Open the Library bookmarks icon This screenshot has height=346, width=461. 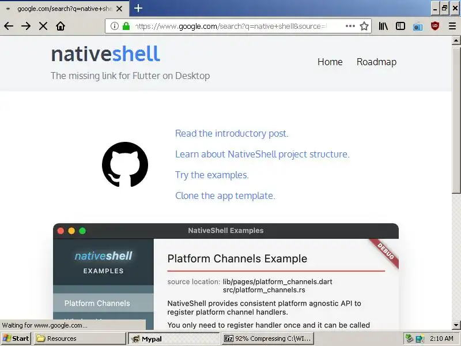[383, 26]
